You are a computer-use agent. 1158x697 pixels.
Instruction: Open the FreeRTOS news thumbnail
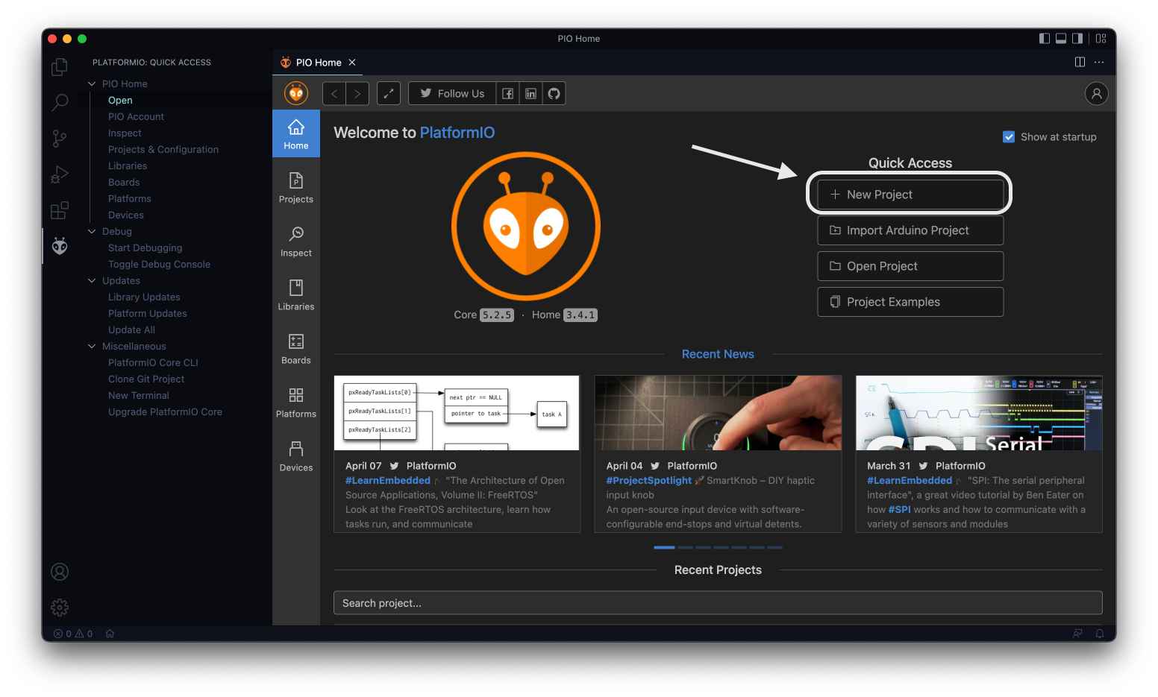click(457, 413)
